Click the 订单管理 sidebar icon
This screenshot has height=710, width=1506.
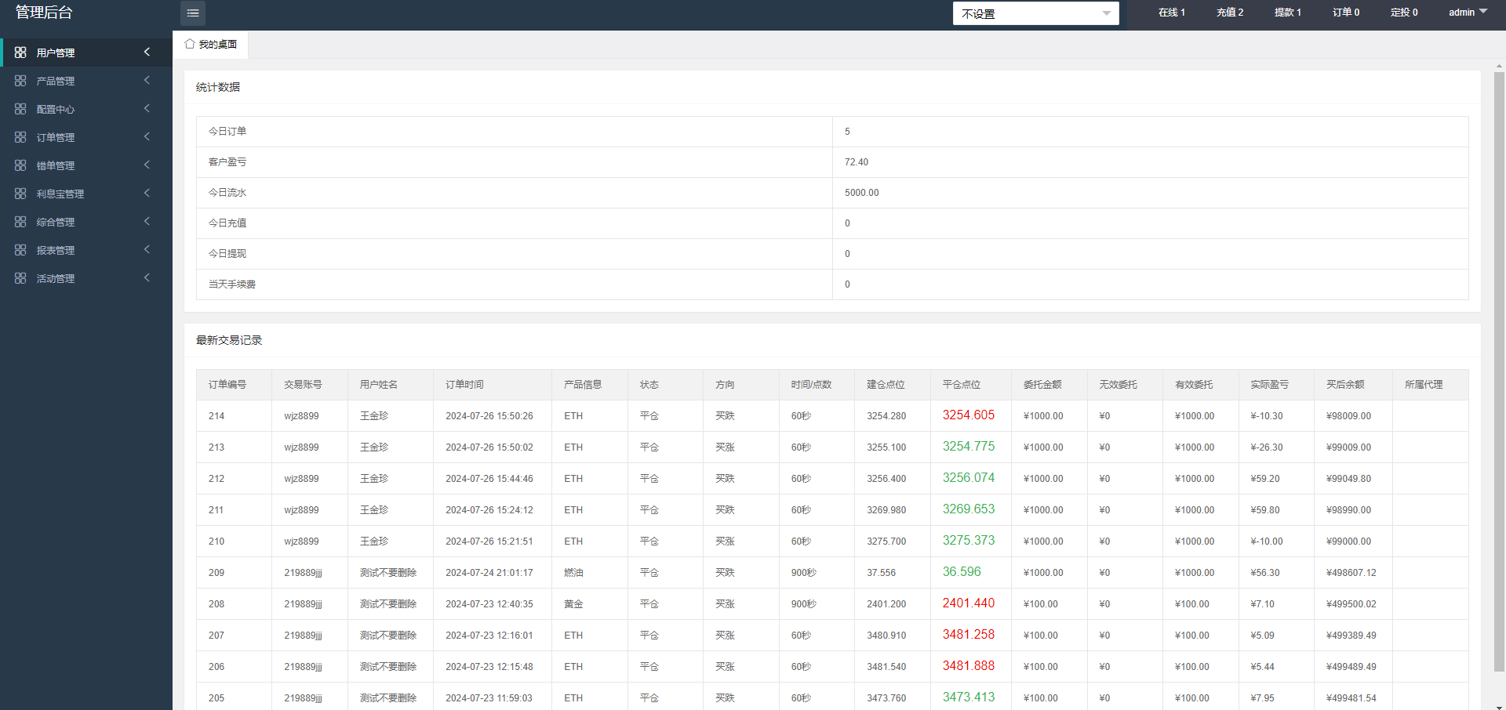pos(20,137)
